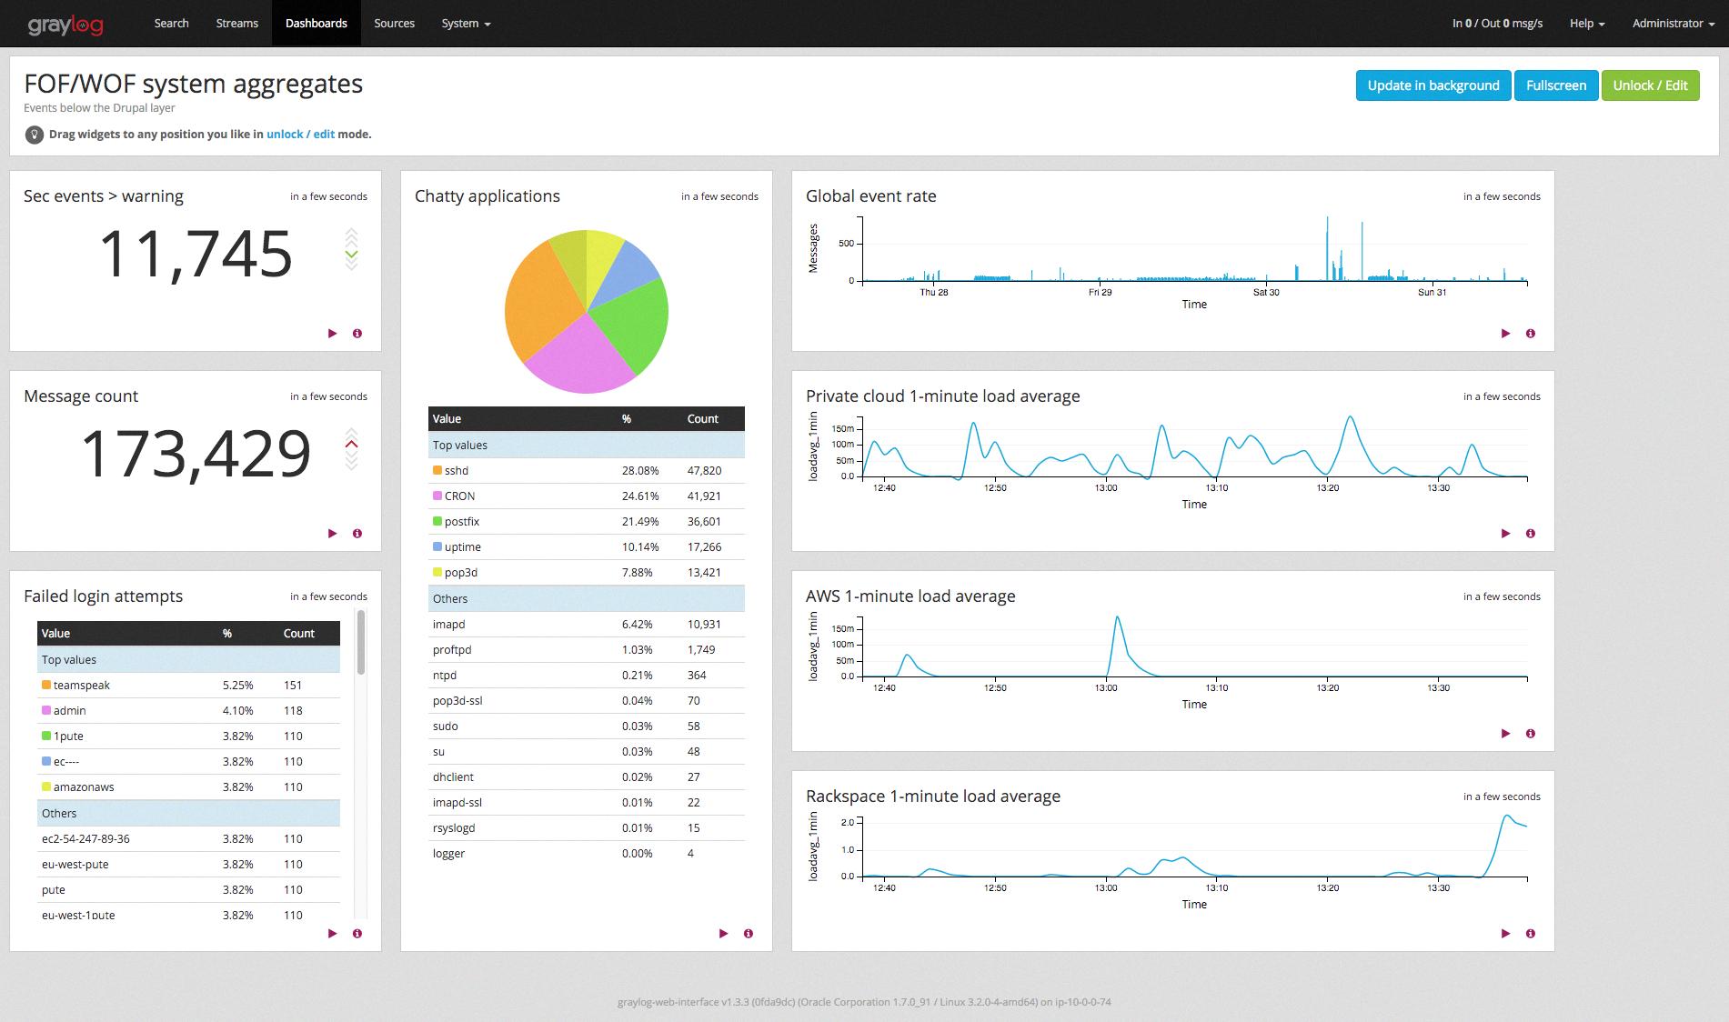Open the System dropdown menu
Image resolution: width=1729 pixels, height=1022 pixels.
(x=466, y=24)
